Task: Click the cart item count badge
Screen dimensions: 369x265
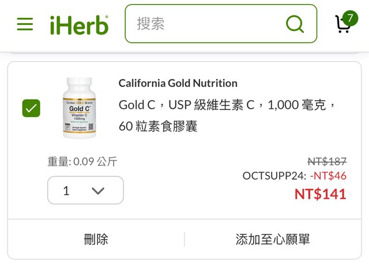Action: click(350, 17)
